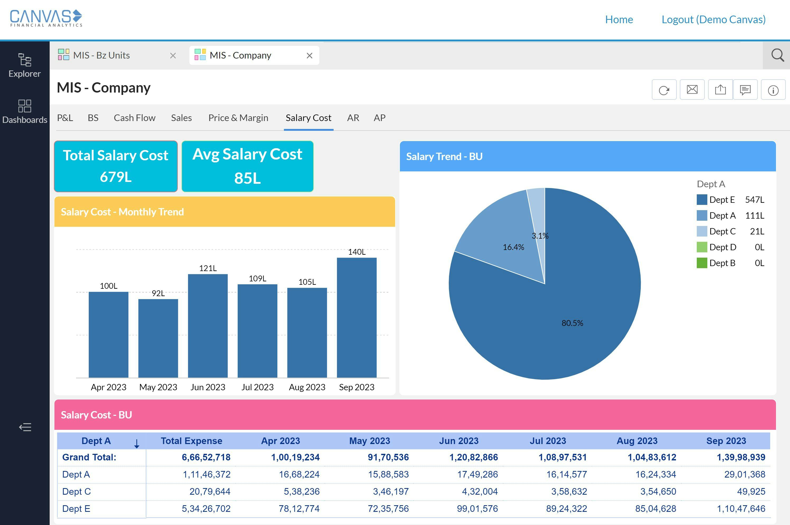Sort table by Dept A arrow

pos(137,444)
